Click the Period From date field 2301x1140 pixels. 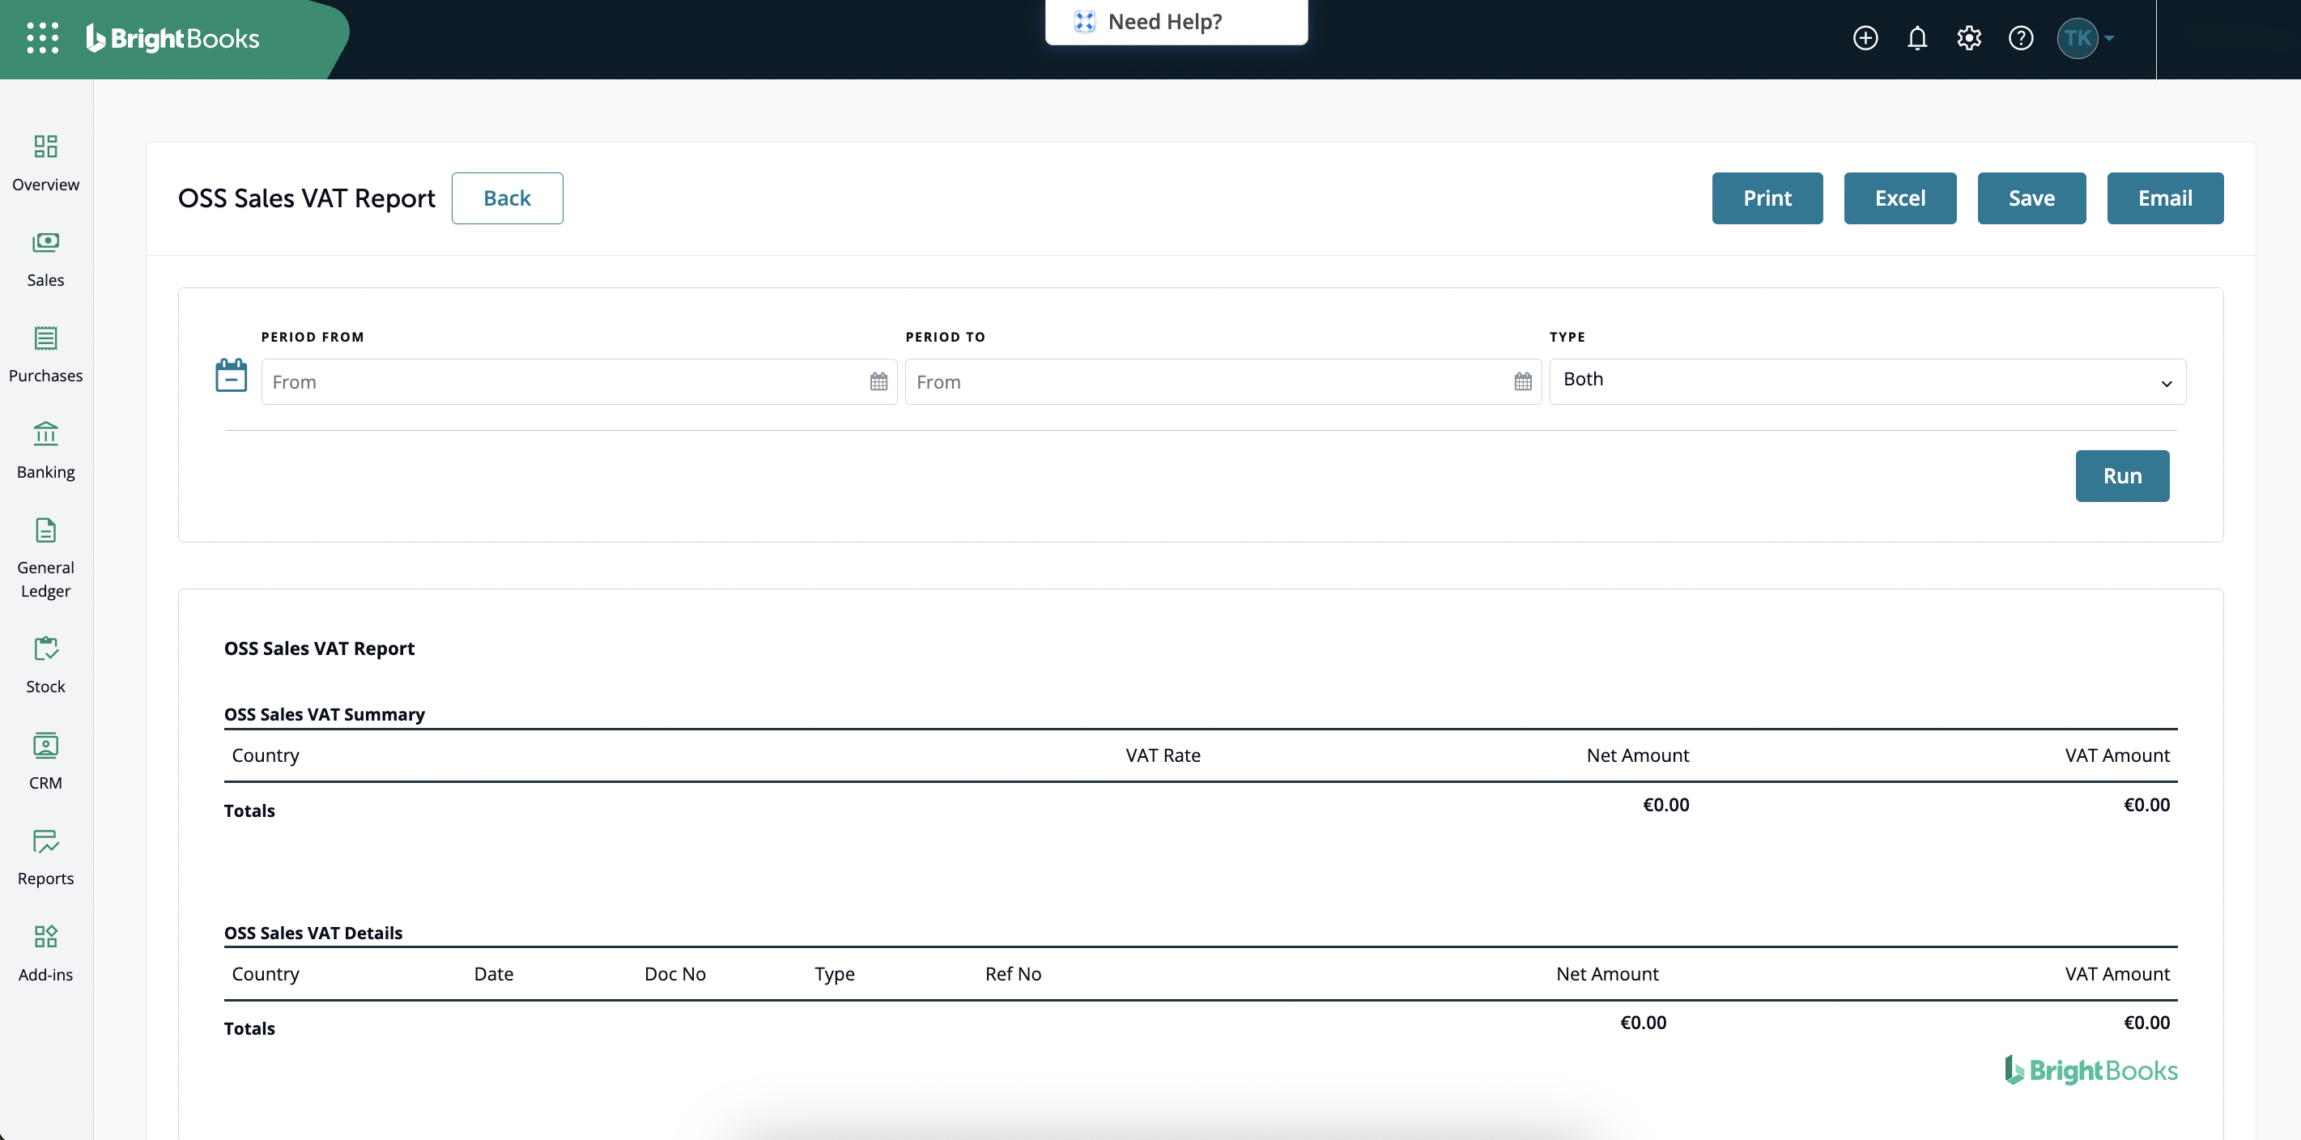click(579, 382)
